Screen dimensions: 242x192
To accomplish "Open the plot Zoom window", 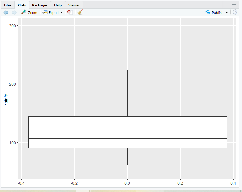I will tap(29, 12).
